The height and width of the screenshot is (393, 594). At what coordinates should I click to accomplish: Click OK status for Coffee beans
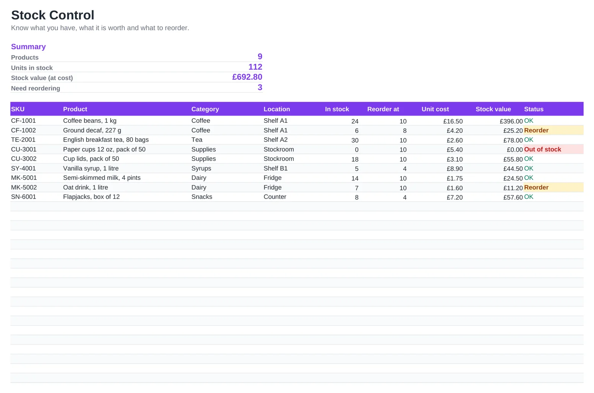(529, 120)
